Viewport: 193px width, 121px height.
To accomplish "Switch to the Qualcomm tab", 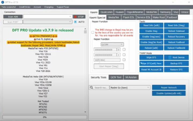I will (x=107, y=12).
